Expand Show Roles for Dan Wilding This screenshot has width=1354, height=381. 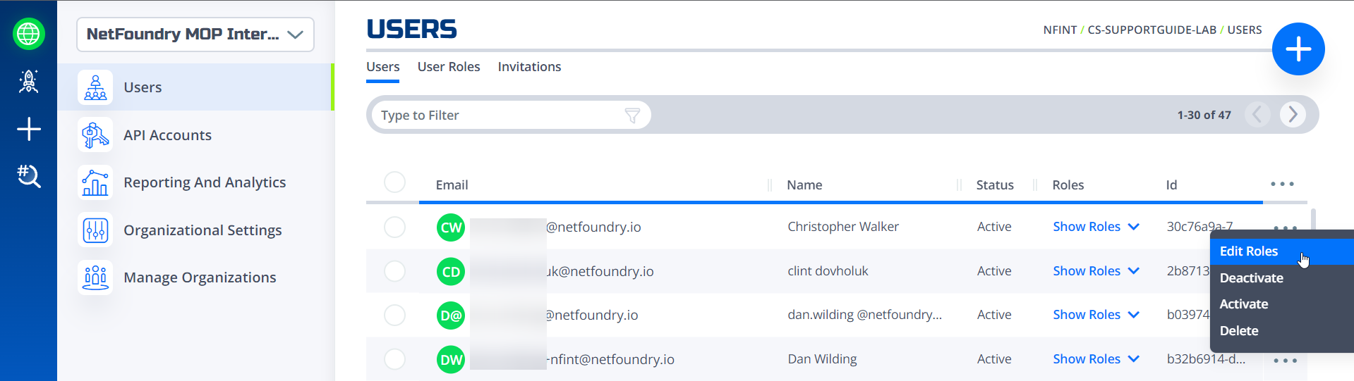[x=1096, y=359]
